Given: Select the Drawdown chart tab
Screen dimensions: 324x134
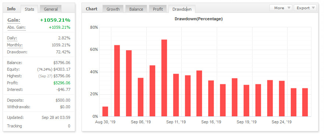Looking at the screenshot, I should (x=182, y=9).
